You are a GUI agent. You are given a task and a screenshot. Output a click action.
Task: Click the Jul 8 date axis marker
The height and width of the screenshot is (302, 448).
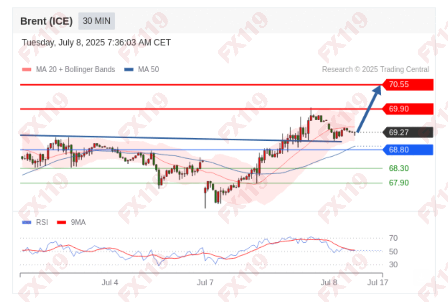tap(329, 283)
